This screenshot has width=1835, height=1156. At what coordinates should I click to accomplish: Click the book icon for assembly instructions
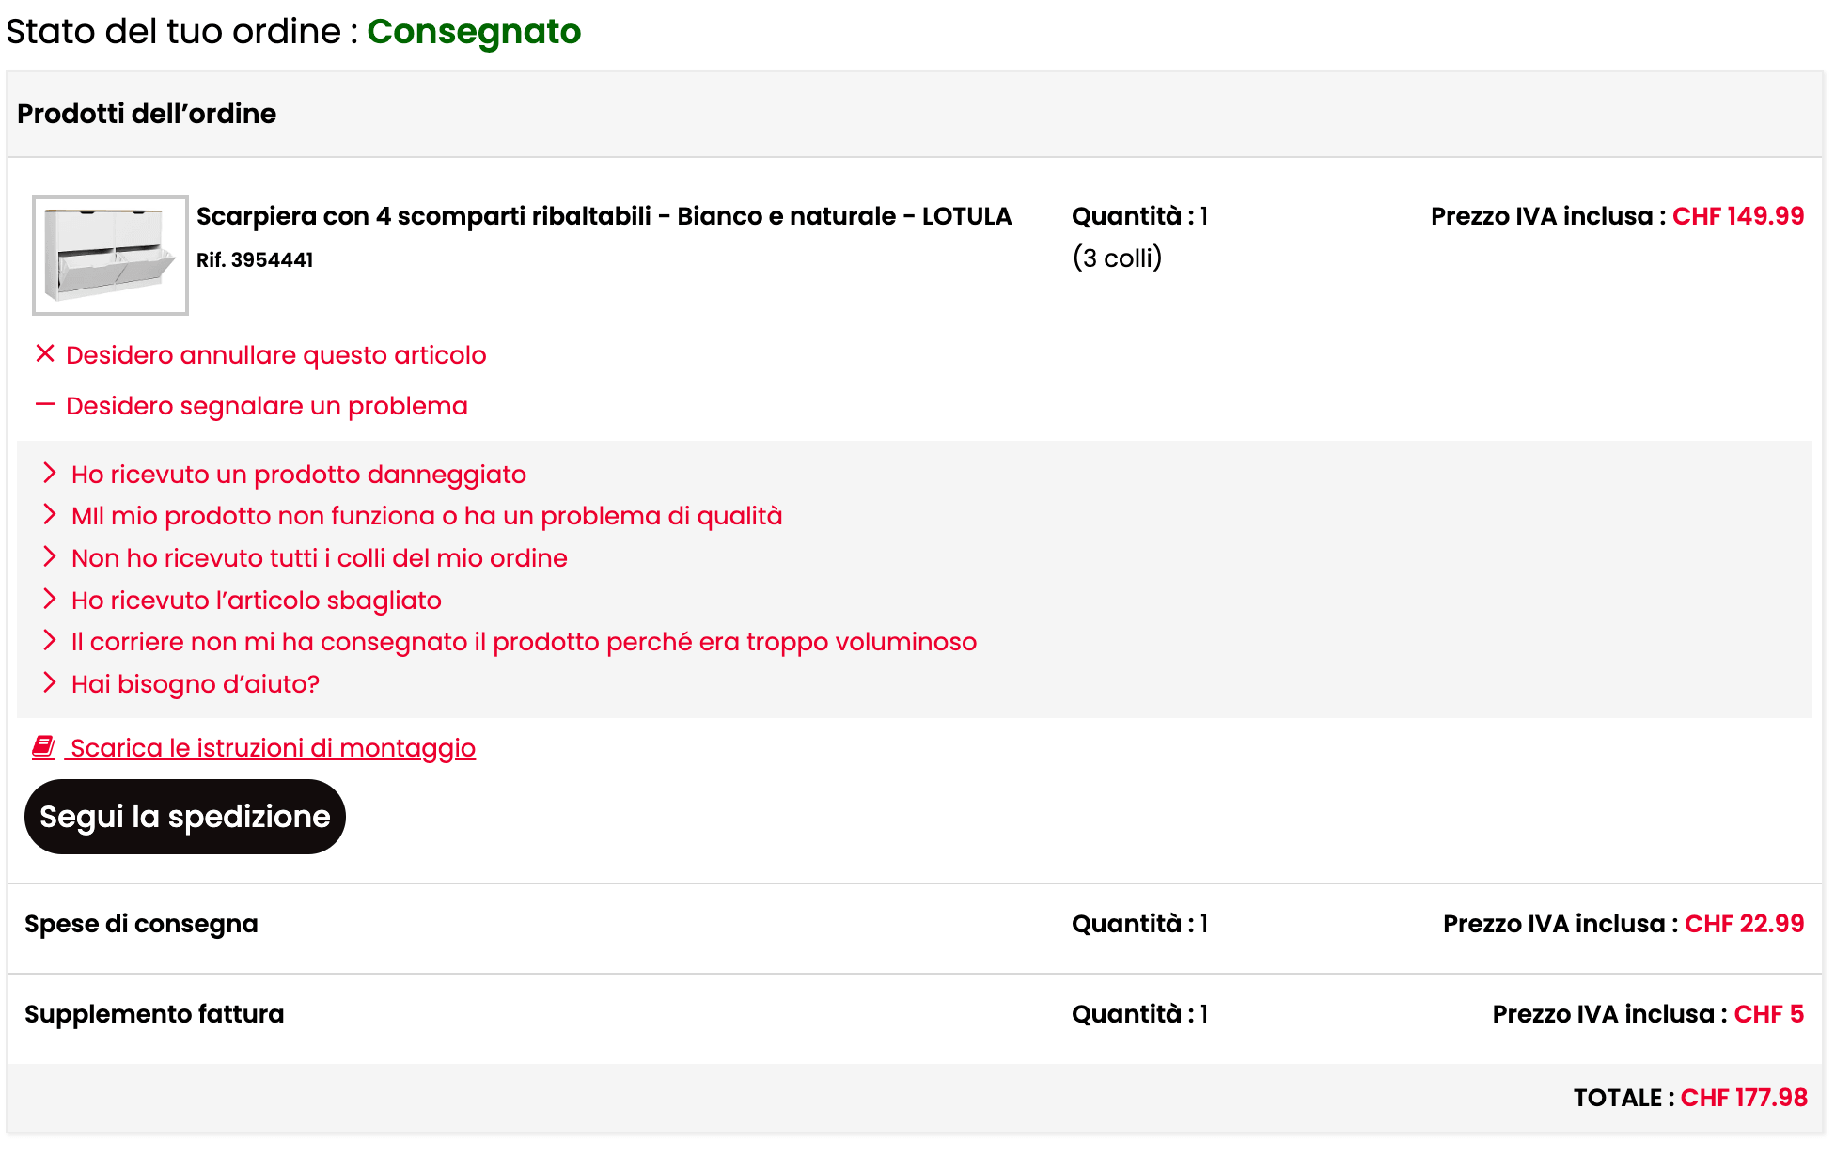[x=43, y=747]
